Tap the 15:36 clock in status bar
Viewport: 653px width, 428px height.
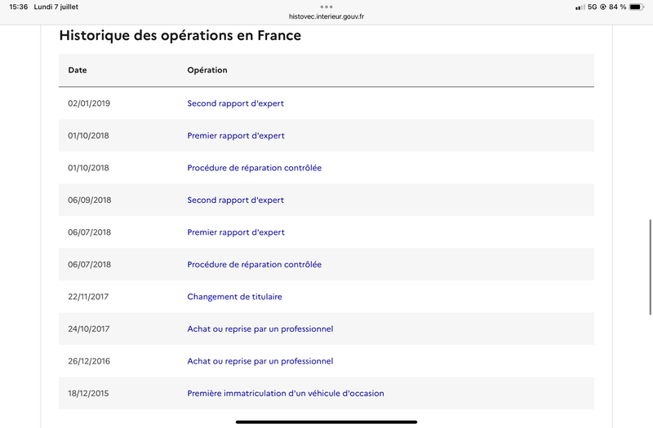pyautogui.click(x=18, y=7)
